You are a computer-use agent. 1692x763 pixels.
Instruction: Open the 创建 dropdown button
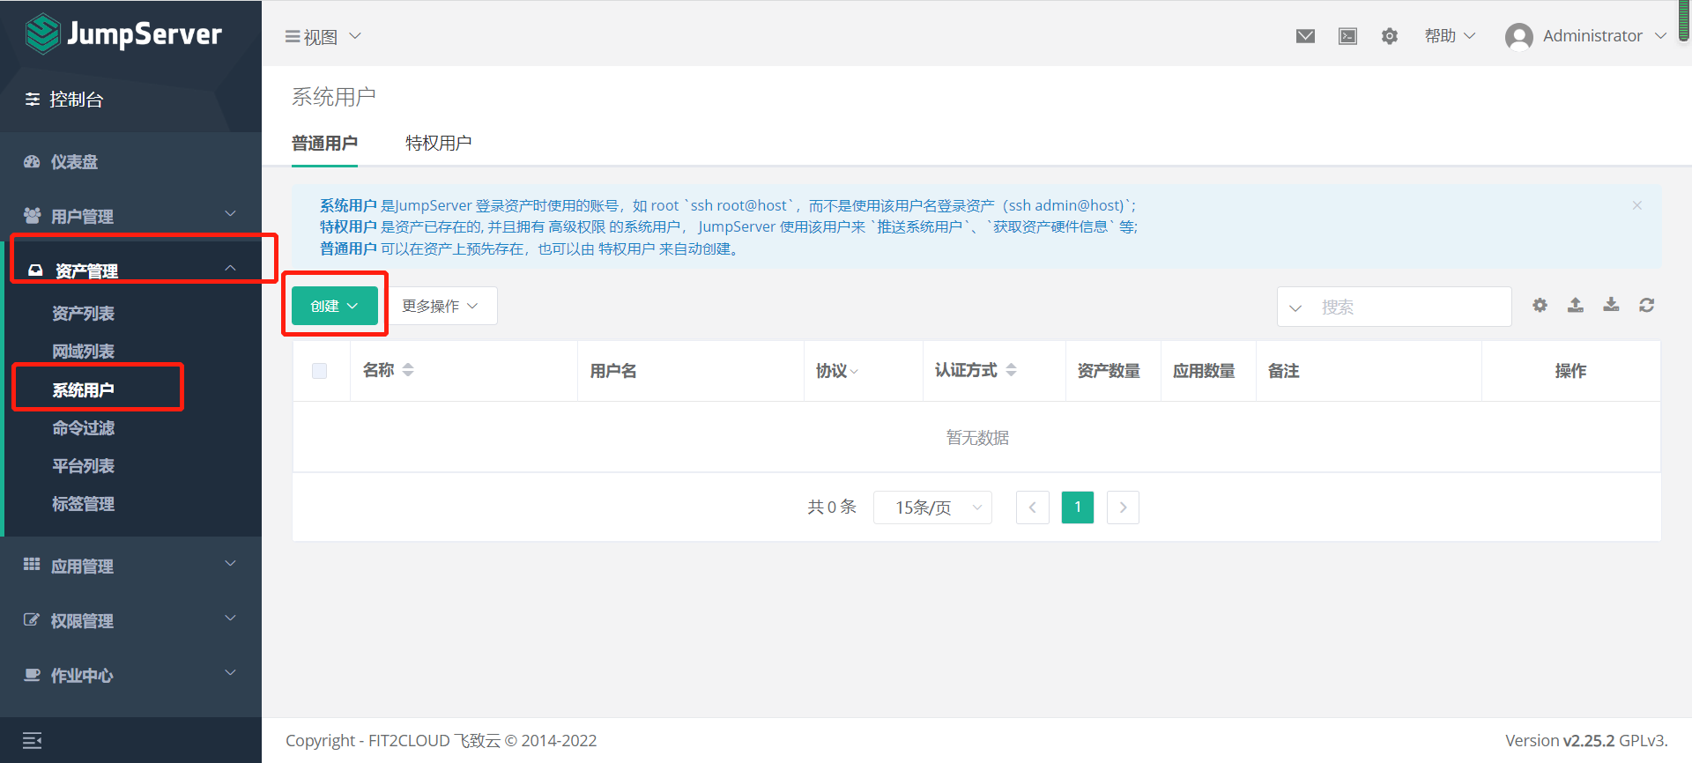point(335,306)
